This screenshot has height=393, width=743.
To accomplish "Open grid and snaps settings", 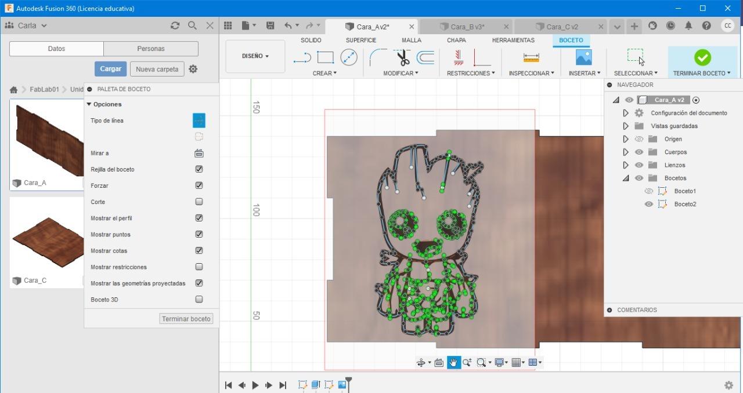I will click(515, 362).
